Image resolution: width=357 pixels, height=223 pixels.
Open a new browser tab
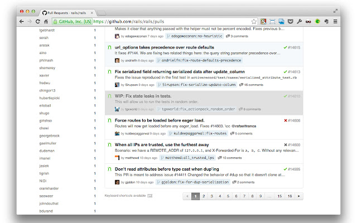click(x=102, y=13)
